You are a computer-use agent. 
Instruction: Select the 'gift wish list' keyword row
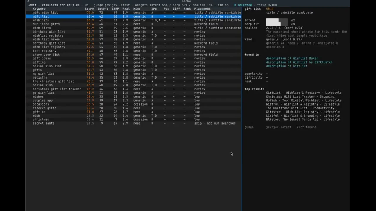coord(133,13)
